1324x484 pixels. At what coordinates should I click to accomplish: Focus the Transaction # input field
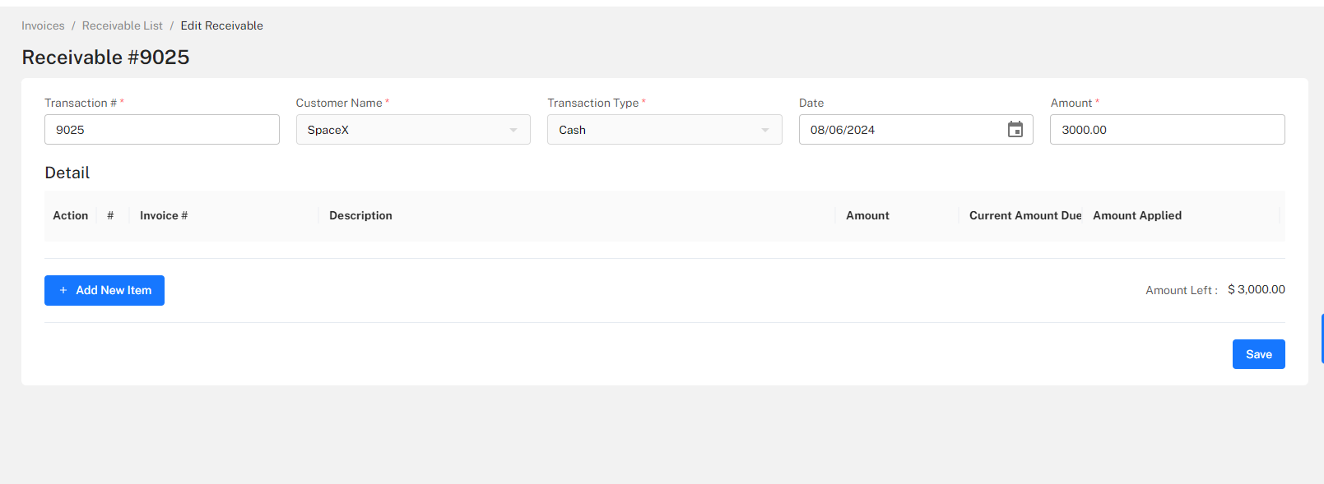[162, 130]
